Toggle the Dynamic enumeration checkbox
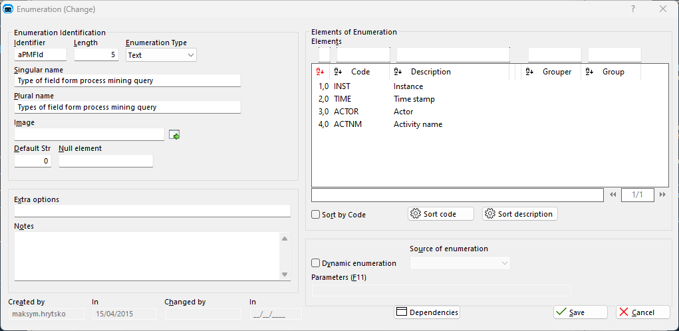Image resolution: width=679 pixels, height=331 pixels. coord(316,263)
